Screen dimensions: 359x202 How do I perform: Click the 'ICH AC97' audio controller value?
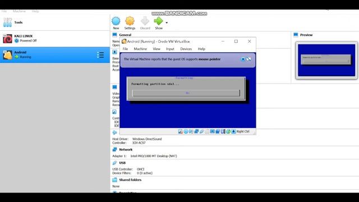[139, 143]
